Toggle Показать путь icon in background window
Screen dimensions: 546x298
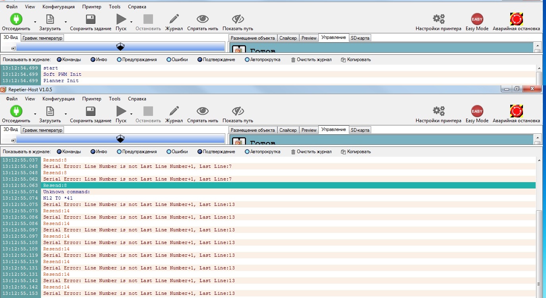[x=238, y=19]
